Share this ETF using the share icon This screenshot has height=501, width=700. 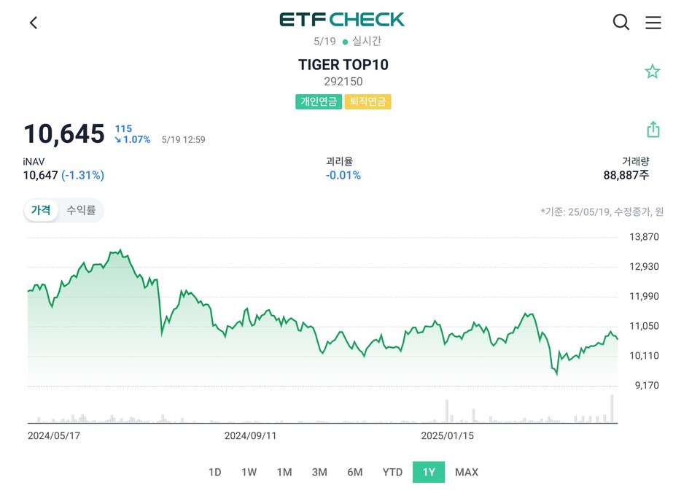[653, 128]
